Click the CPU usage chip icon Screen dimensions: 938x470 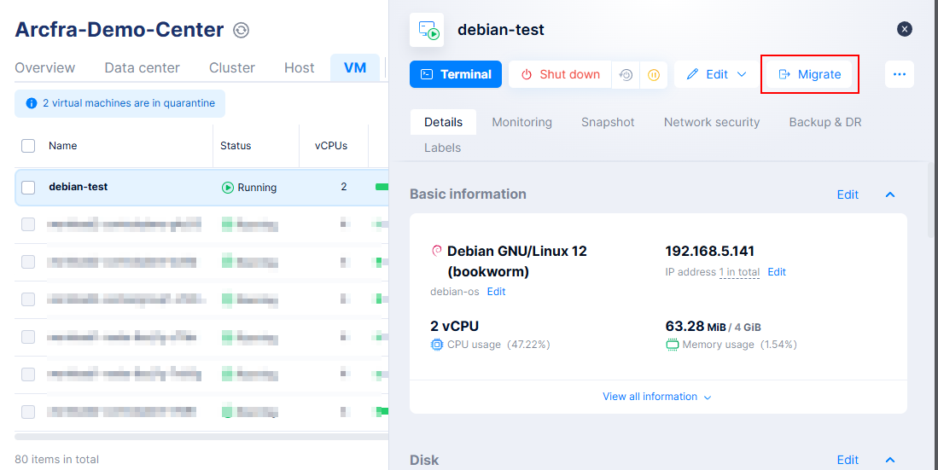(437, 345)
